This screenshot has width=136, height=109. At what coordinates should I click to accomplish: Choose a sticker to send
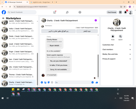pos(49,82)
